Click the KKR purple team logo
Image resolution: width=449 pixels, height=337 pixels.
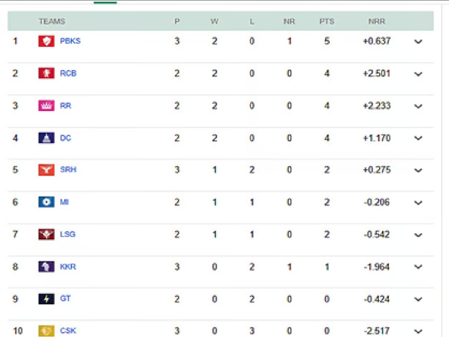(x=46, y=267)
